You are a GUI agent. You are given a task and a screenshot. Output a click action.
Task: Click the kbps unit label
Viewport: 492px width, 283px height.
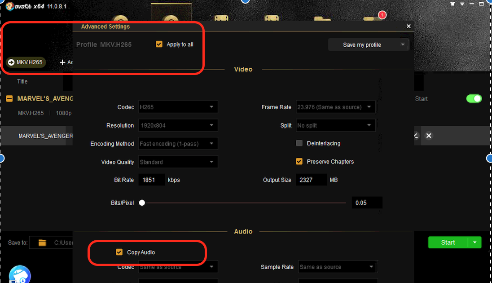coord(174,180)
